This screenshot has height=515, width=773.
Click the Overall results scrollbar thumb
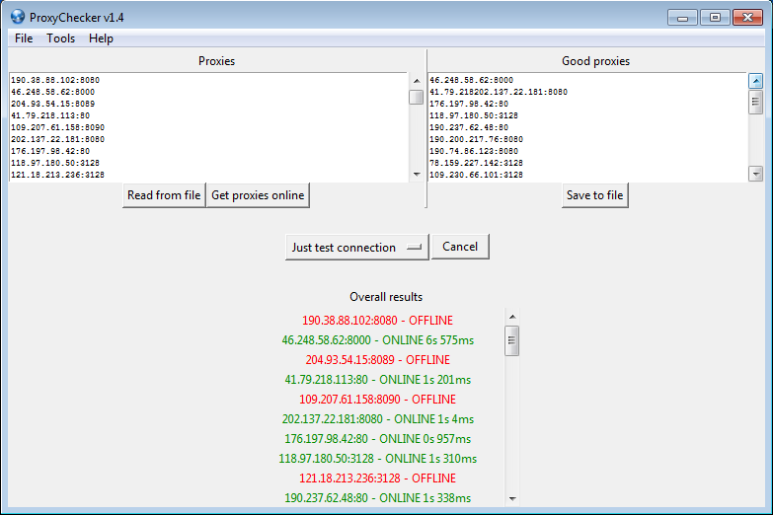pyautogui.click(x=512, y=340)
